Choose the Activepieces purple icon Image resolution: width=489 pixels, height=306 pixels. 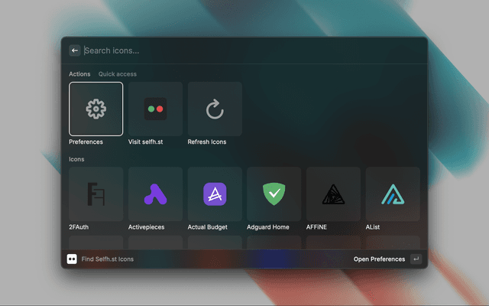point(155,194)
